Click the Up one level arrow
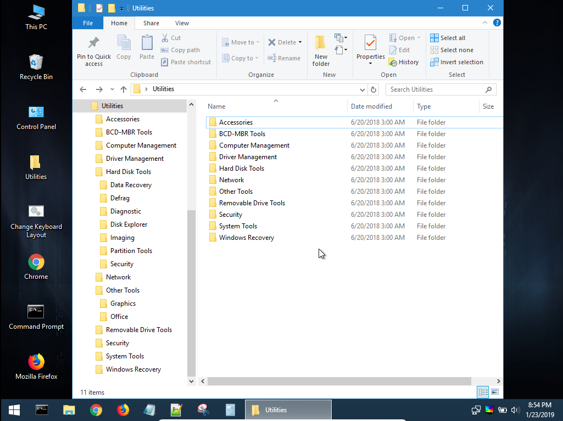Viewport: 563px width, 421px height. point(124,89)
